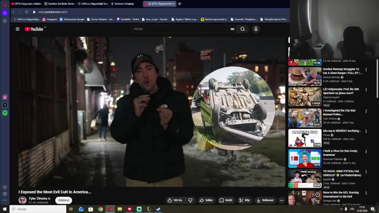Click the recommendations panel vertical scrollbar

(x=377, y=78)
